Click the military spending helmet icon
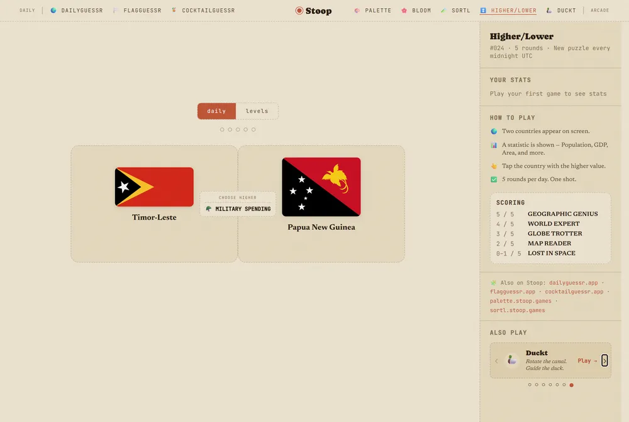Image resolution: width=629 pixels, height=422 pixels. point(209,208)
